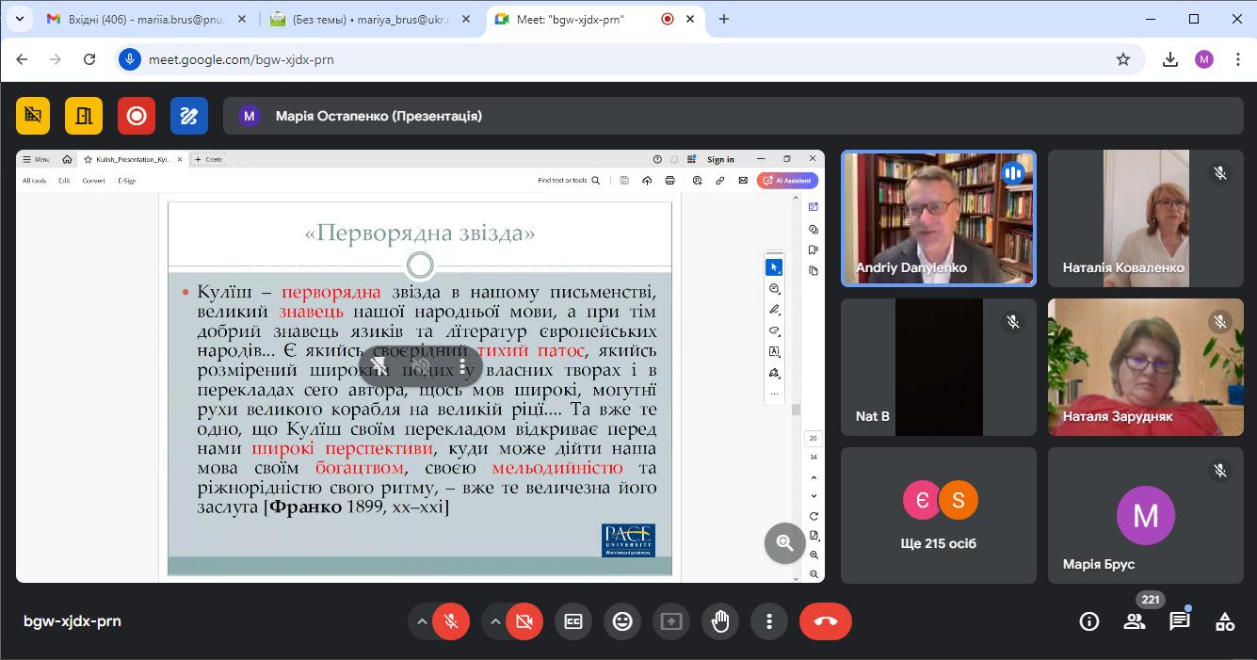Select Andriy Danylenko's video tile

click(x=938, y=218)
